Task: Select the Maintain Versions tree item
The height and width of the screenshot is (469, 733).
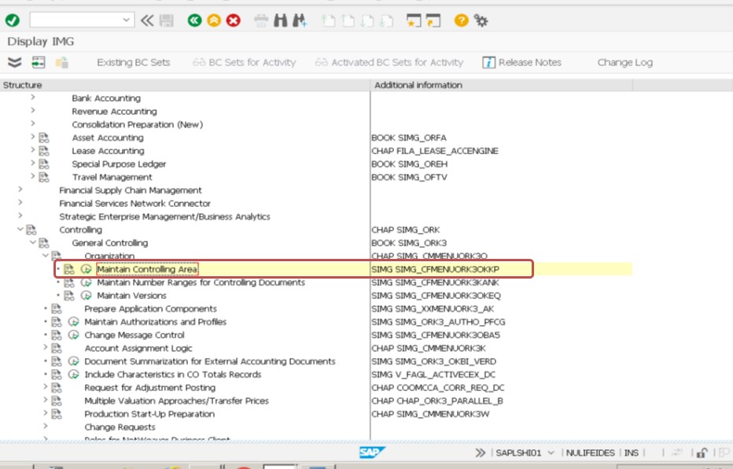Action: click(x=132, y=296)
